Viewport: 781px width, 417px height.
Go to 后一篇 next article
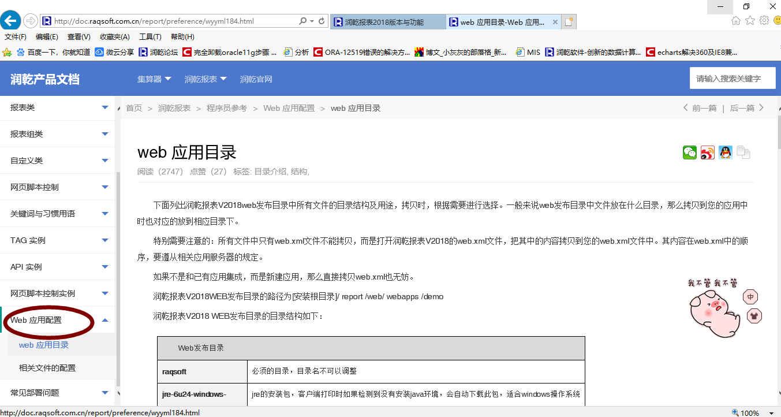click(x=747, y=108)
